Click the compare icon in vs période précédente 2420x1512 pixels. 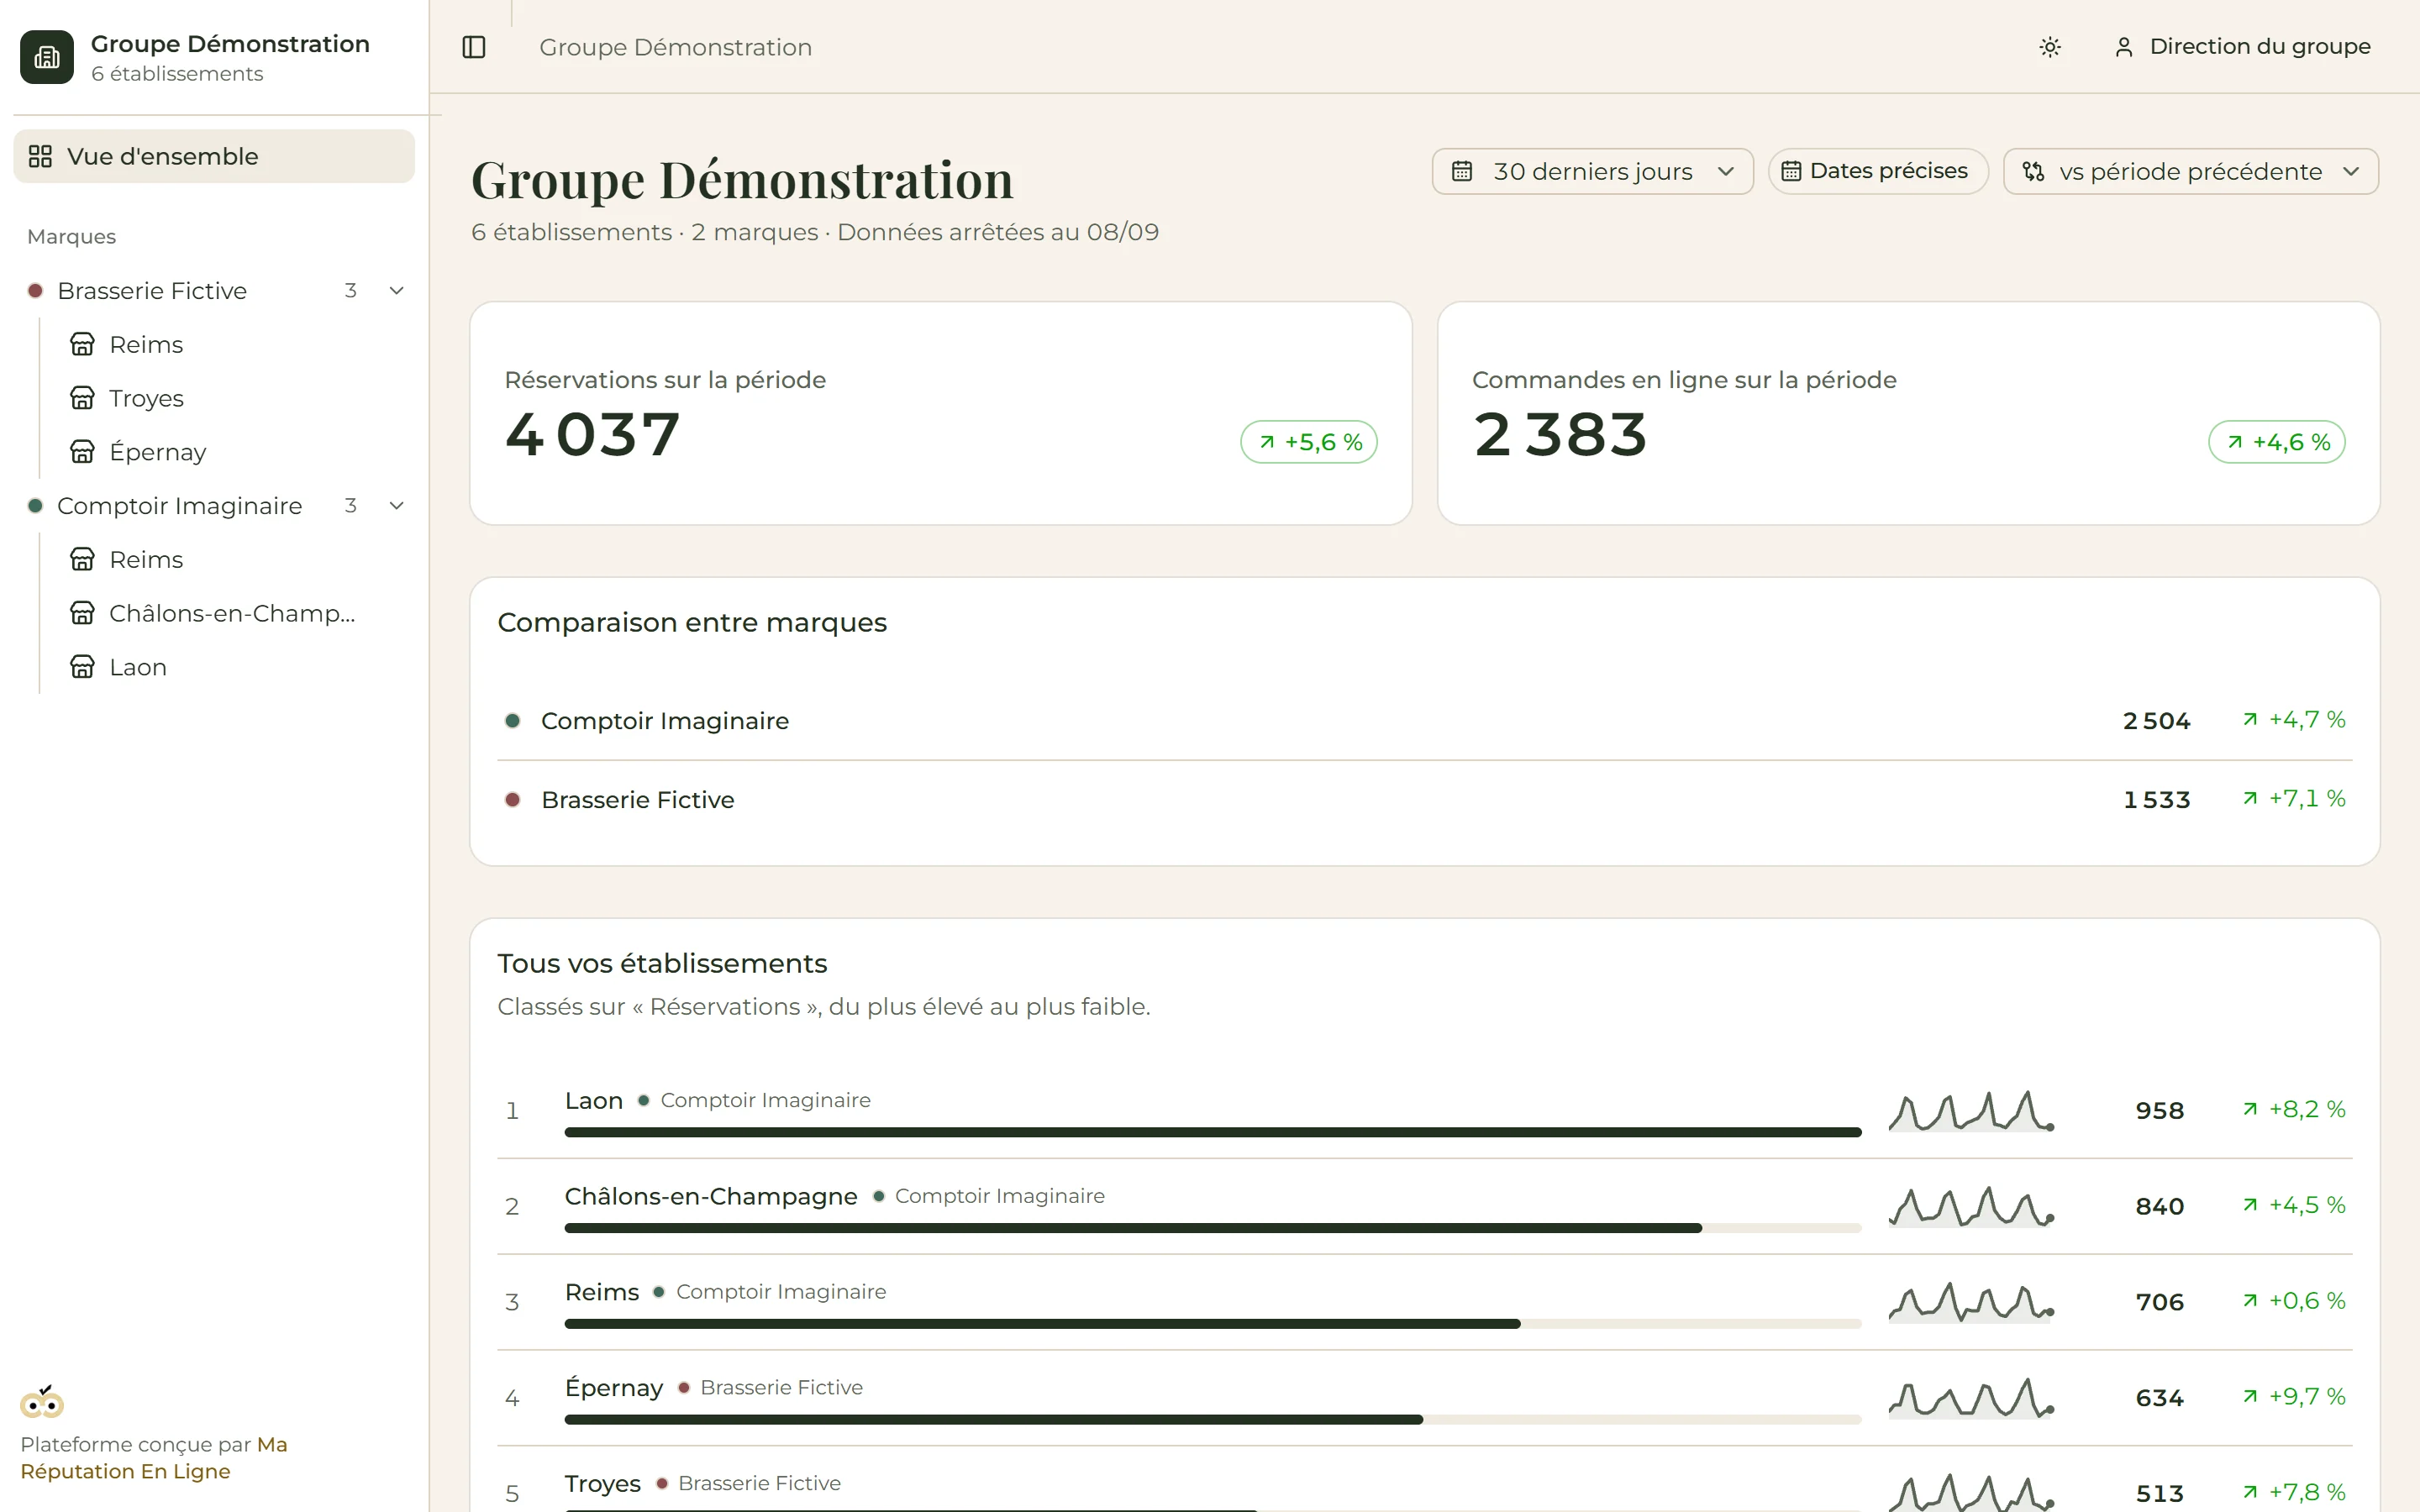(x=2033, y=172)
